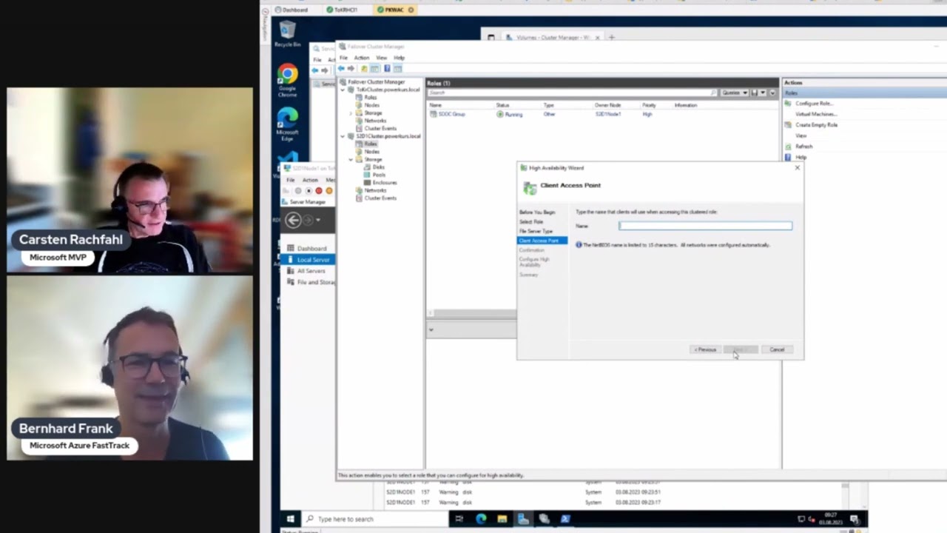The height and width of the screenshot is (533, 947).
Task: Click Virtual Machines action
Action: tap(816, 114)
